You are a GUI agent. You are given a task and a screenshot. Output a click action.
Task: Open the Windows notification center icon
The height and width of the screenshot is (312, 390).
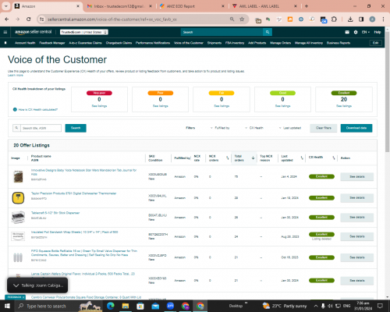pyautogui.click(x=381, y=306)
